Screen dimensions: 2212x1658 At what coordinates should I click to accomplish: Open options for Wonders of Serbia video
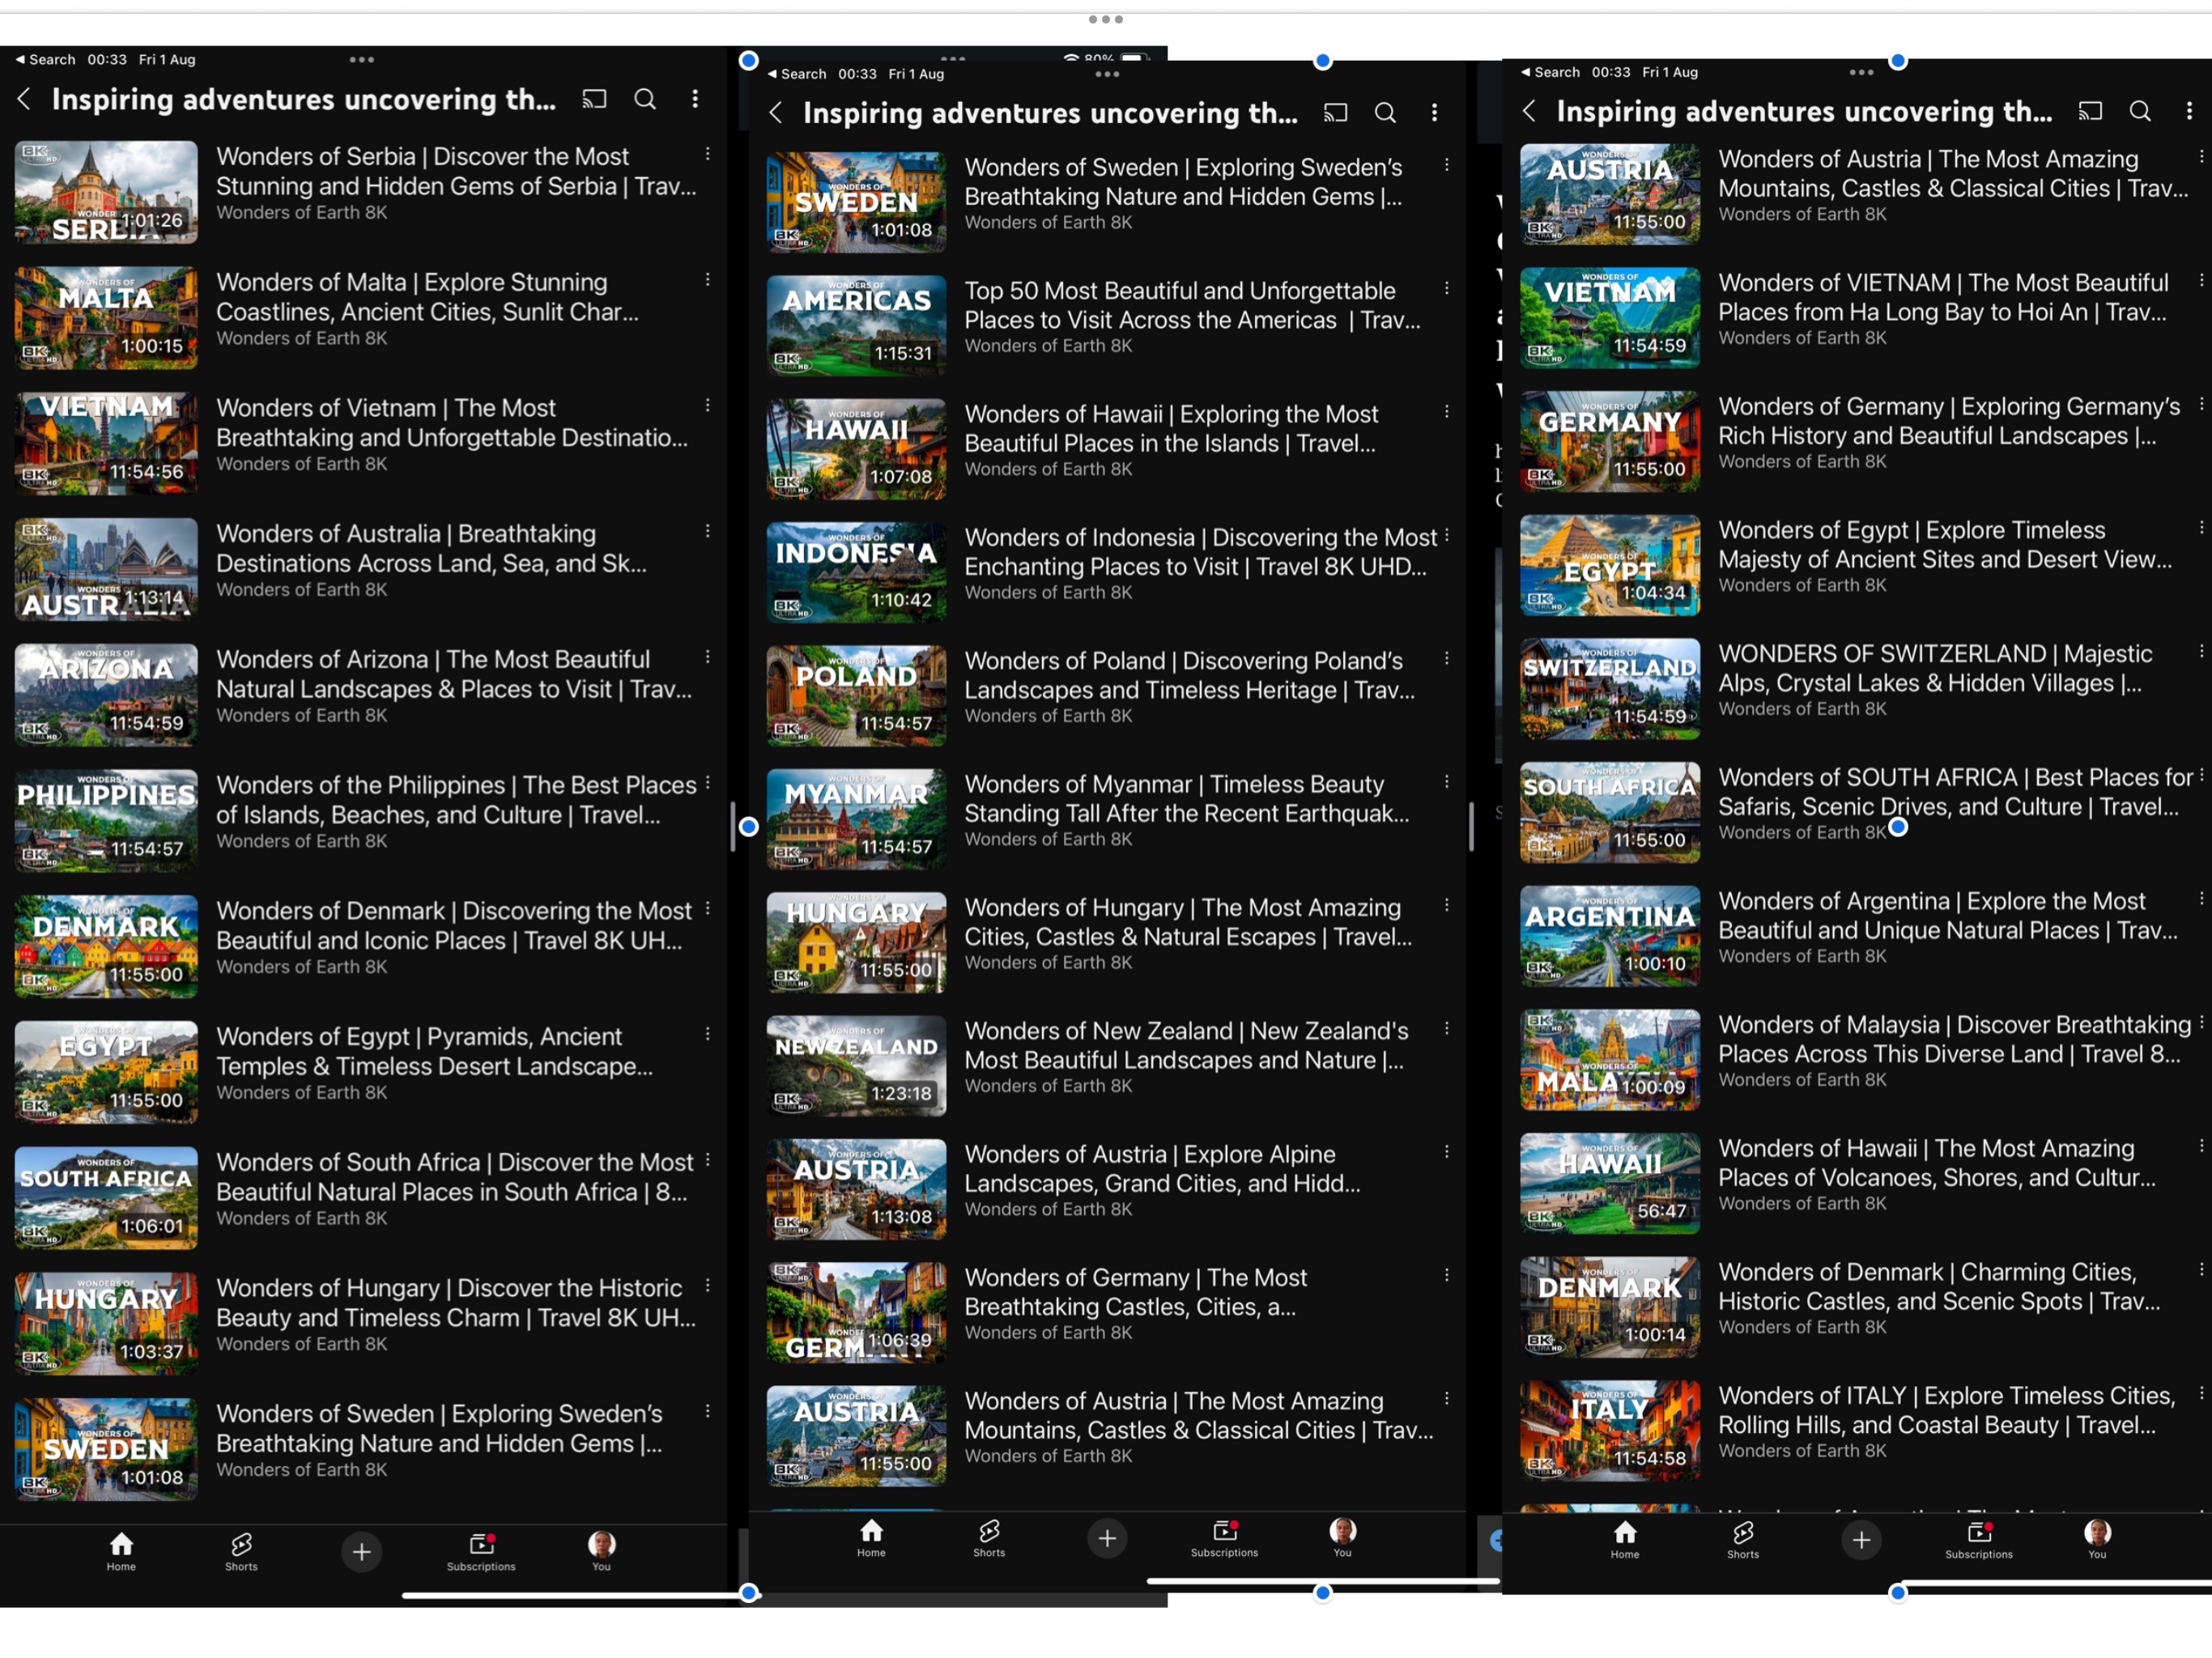[x=707, y=154]
